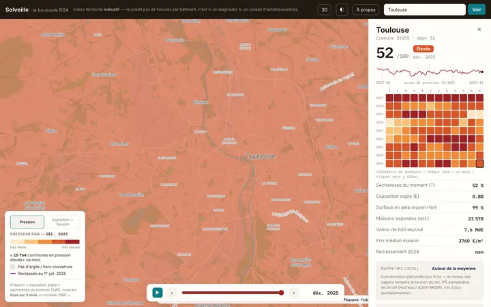Click the grey Pas d'argile legend swatch
Screen dimensions: 491x307
pos(12,267)
